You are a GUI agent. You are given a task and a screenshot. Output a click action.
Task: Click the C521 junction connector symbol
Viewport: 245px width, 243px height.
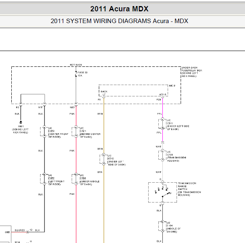click(76, 132)
